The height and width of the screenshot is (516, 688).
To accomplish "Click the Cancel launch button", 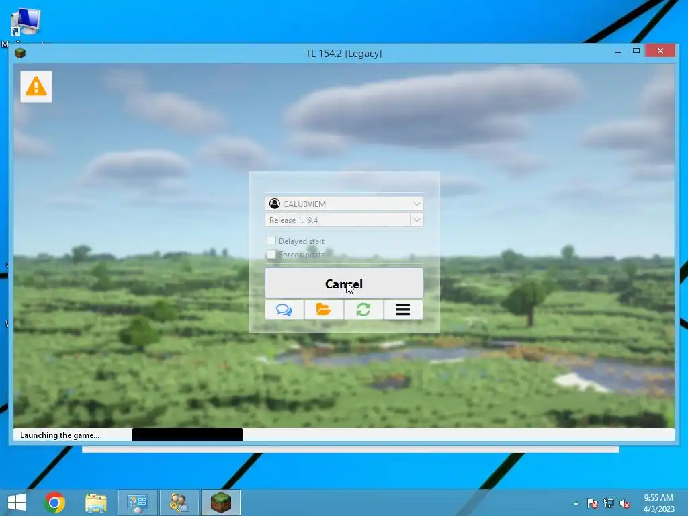I will (344, 283).
